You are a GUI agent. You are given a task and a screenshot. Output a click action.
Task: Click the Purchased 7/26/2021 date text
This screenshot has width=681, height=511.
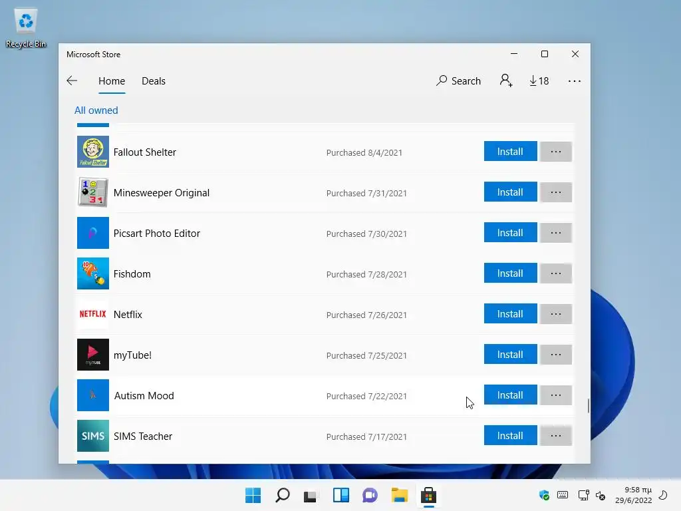coord(366,315)
